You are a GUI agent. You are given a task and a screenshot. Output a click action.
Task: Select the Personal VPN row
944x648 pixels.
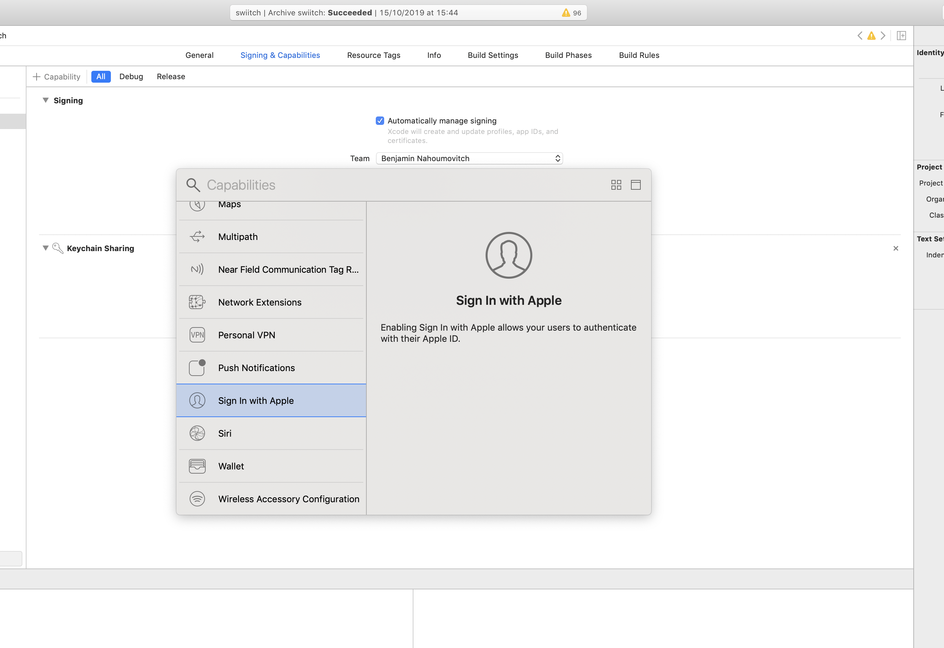[271, 335]
